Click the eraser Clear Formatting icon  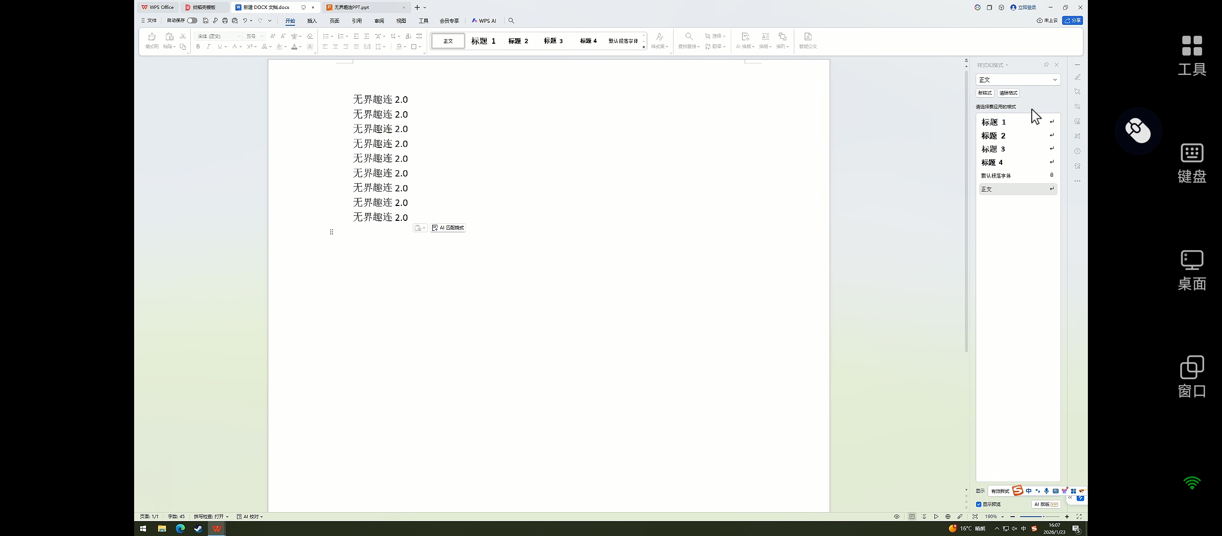pyautogui.click(x=310, y=36)
